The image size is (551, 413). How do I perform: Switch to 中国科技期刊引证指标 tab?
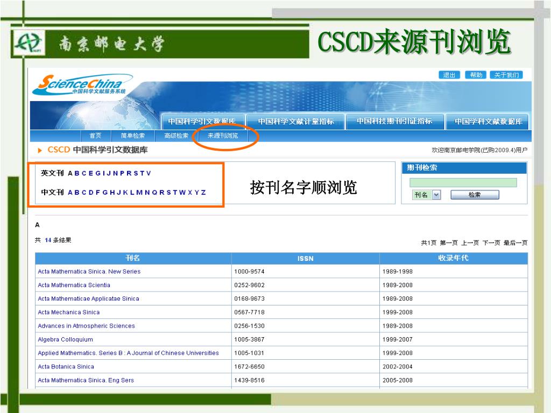click(x=394, y=121)
